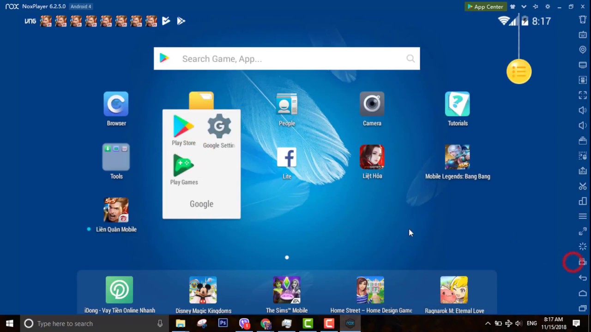Click Android home button in sidebar
591x332 pixels.
(583, 293)
